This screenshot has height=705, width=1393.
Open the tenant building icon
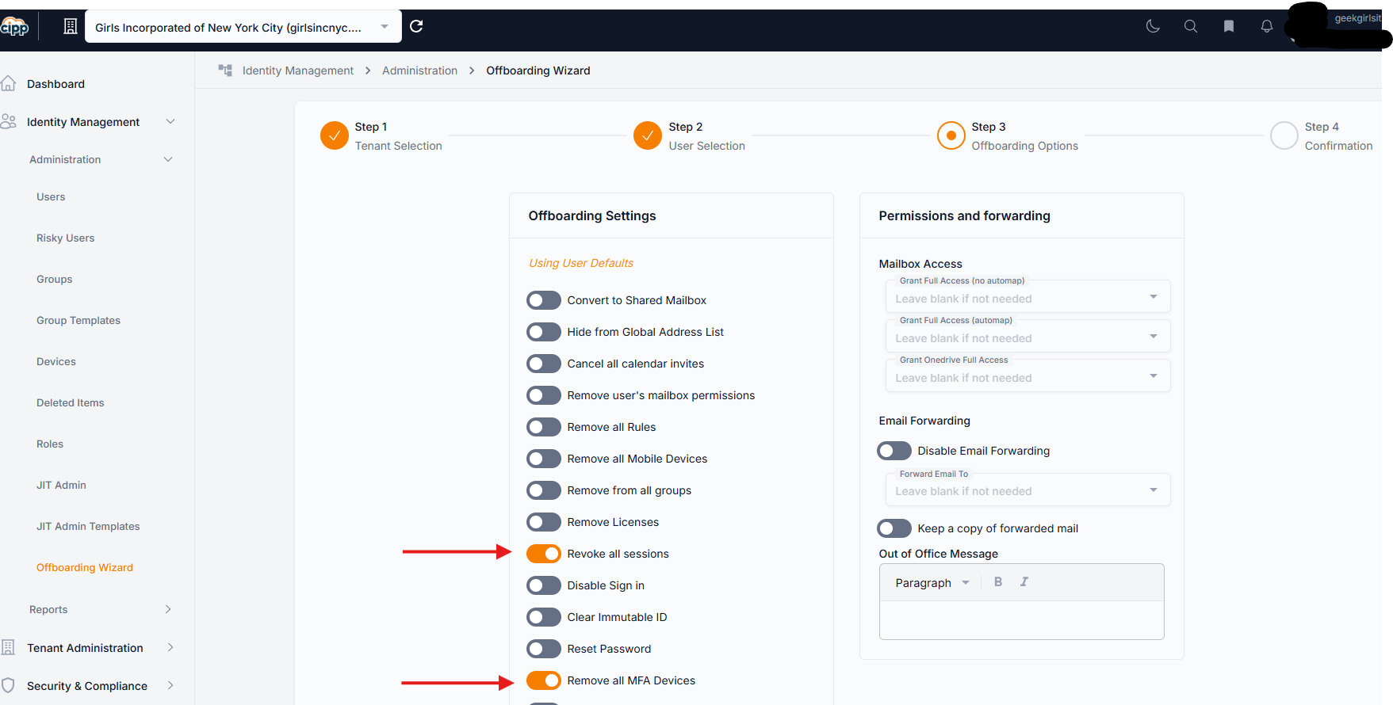click(x=71, y=27)
